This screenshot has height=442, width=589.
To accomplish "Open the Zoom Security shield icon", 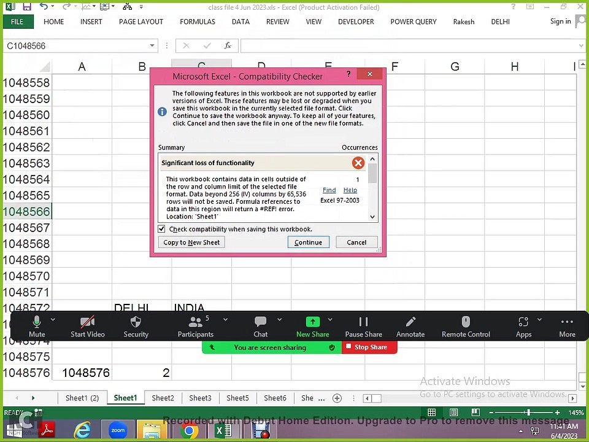I will pos(136,322).
